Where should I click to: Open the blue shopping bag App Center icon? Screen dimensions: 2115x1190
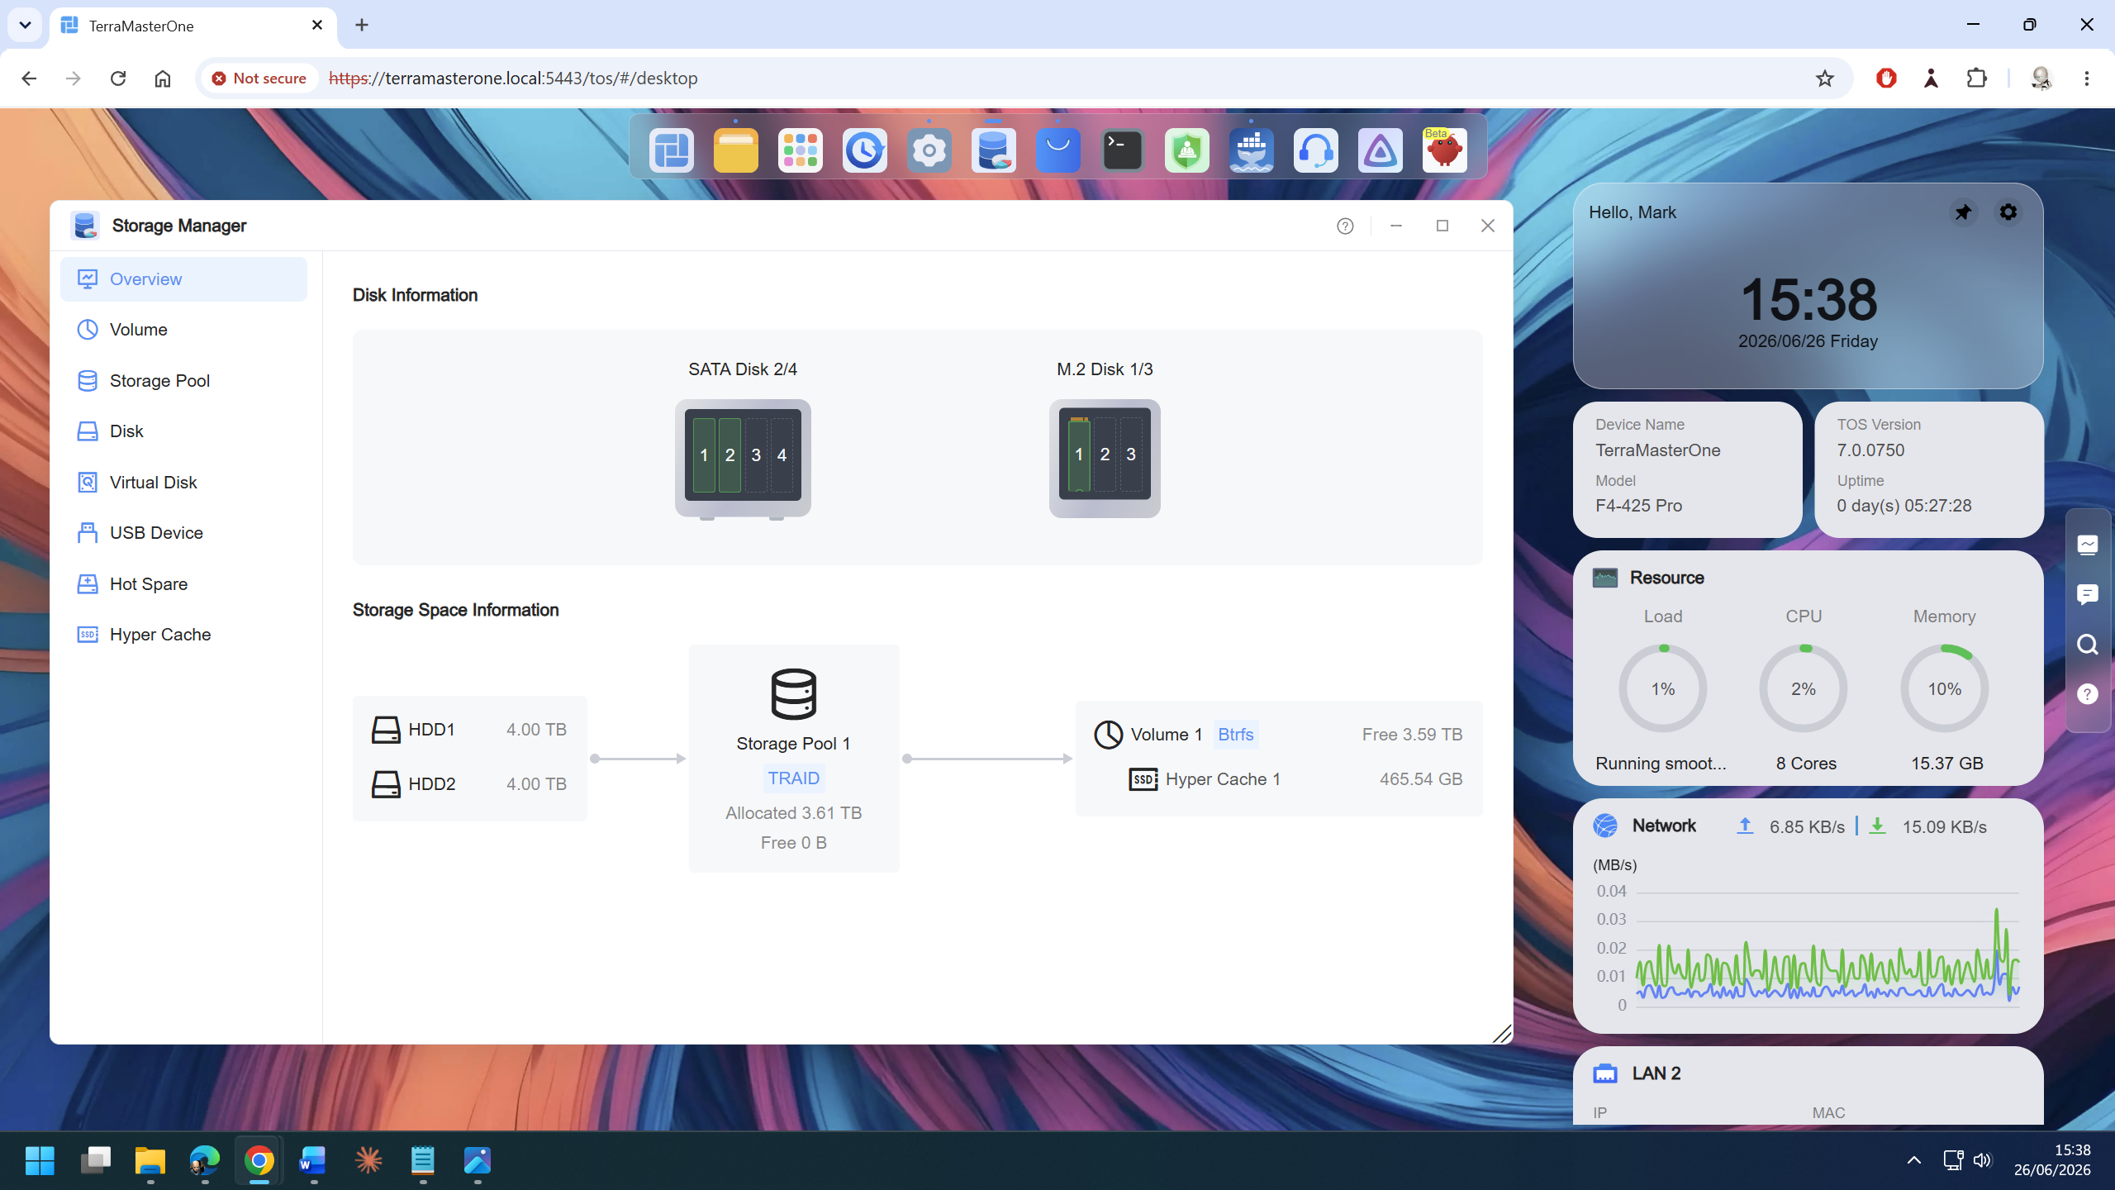pos(1057,150)
